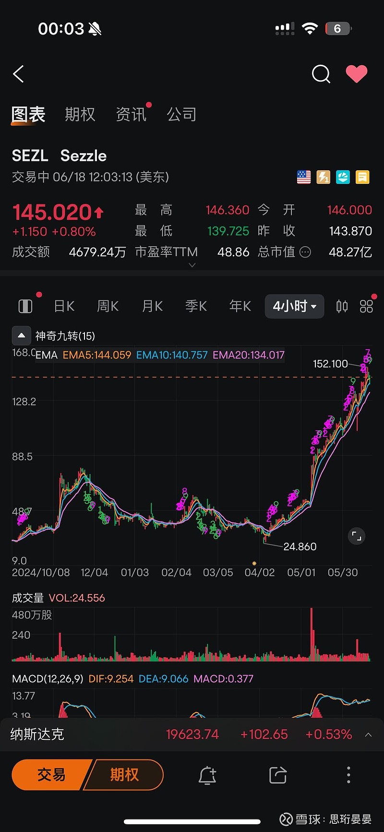
Task: Tap the VOL:24.556 volume value
Action: (x=77, y=598)
